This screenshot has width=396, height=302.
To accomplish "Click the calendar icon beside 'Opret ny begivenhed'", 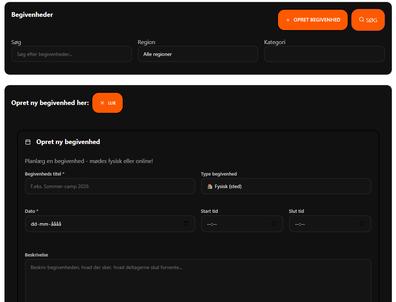I will (28, 142).
